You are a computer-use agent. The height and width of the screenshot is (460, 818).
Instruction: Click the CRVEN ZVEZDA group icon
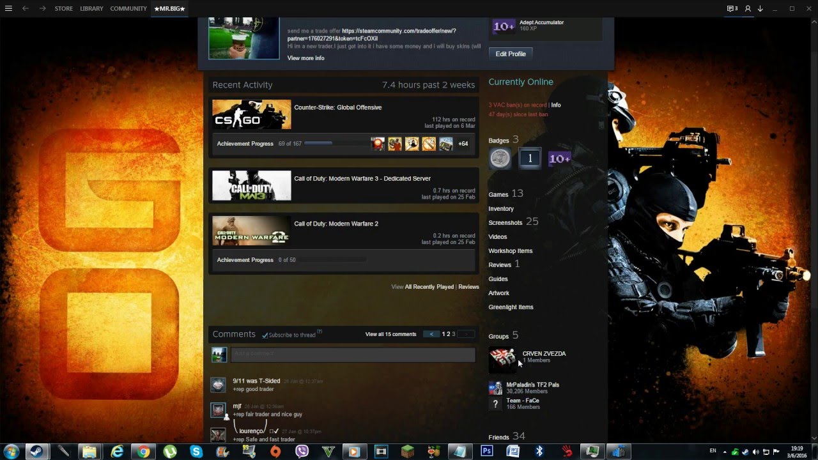point(503,360)
